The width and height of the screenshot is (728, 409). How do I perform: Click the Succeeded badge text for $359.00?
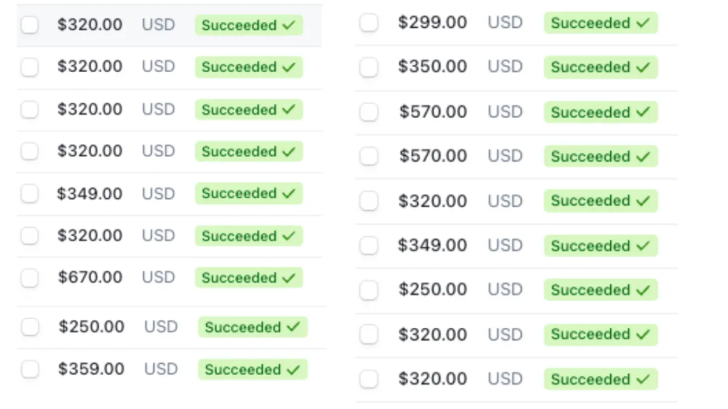pyautogui.click(x=243, y=370)
